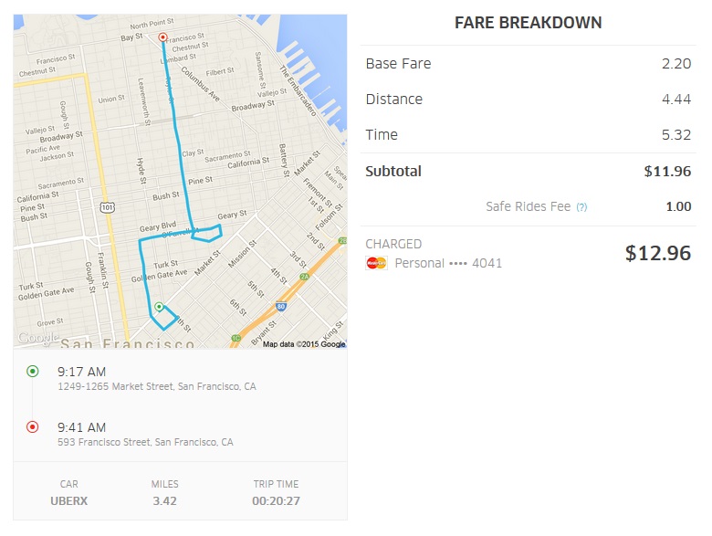This screenshot has height=536, width=712.
Task: Click the 3.42 miles value
Action: [x=165, y=501]
